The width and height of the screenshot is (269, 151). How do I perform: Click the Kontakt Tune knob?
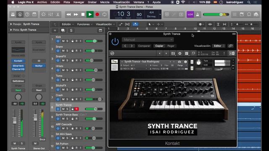[199, 62]
